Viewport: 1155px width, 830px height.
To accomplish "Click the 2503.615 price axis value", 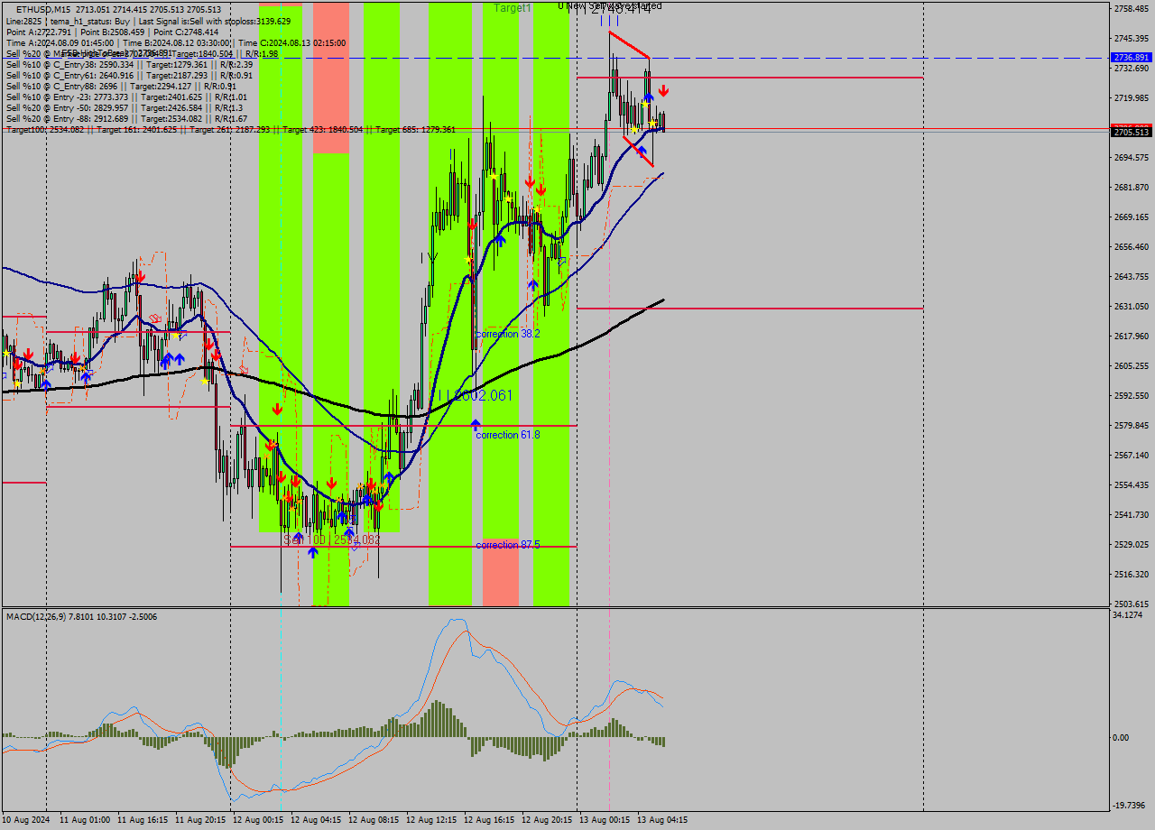I will click(1132, 604).
